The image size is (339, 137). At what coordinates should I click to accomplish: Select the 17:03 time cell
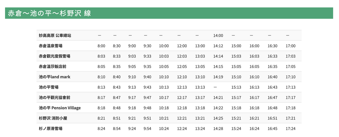[x=291, y=56]
